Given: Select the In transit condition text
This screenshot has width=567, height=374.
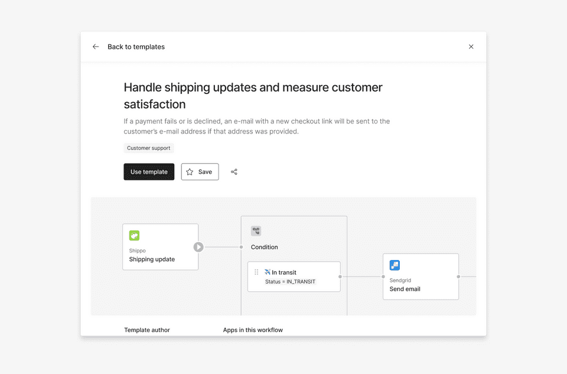Looking at the screenshot, I should click(x=284, y=272).
